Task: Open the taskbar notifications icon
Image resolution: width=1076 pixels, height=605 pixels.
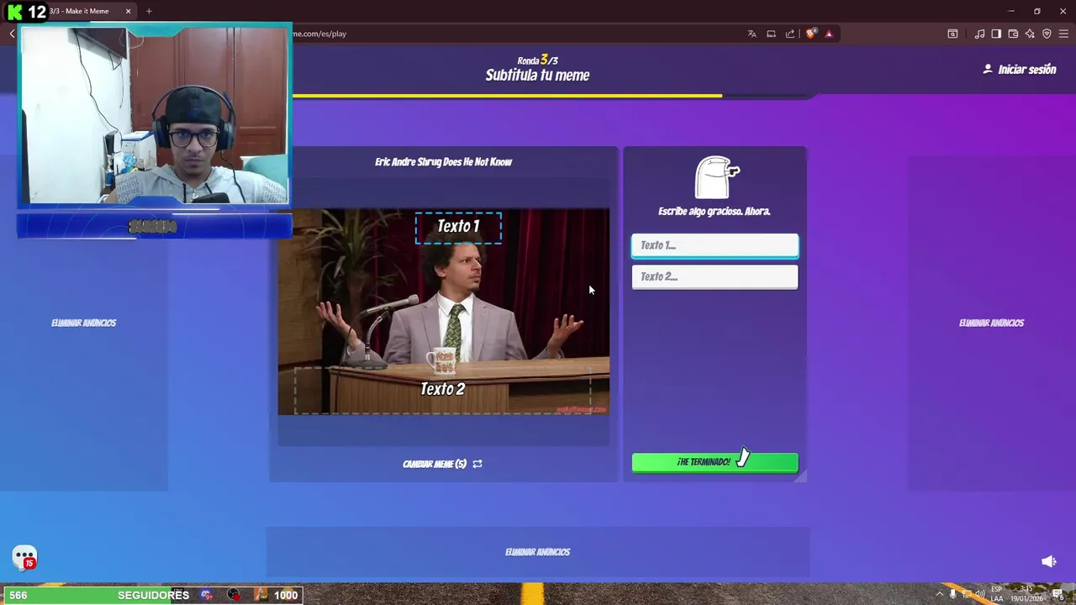Action: click(1058, 594)
